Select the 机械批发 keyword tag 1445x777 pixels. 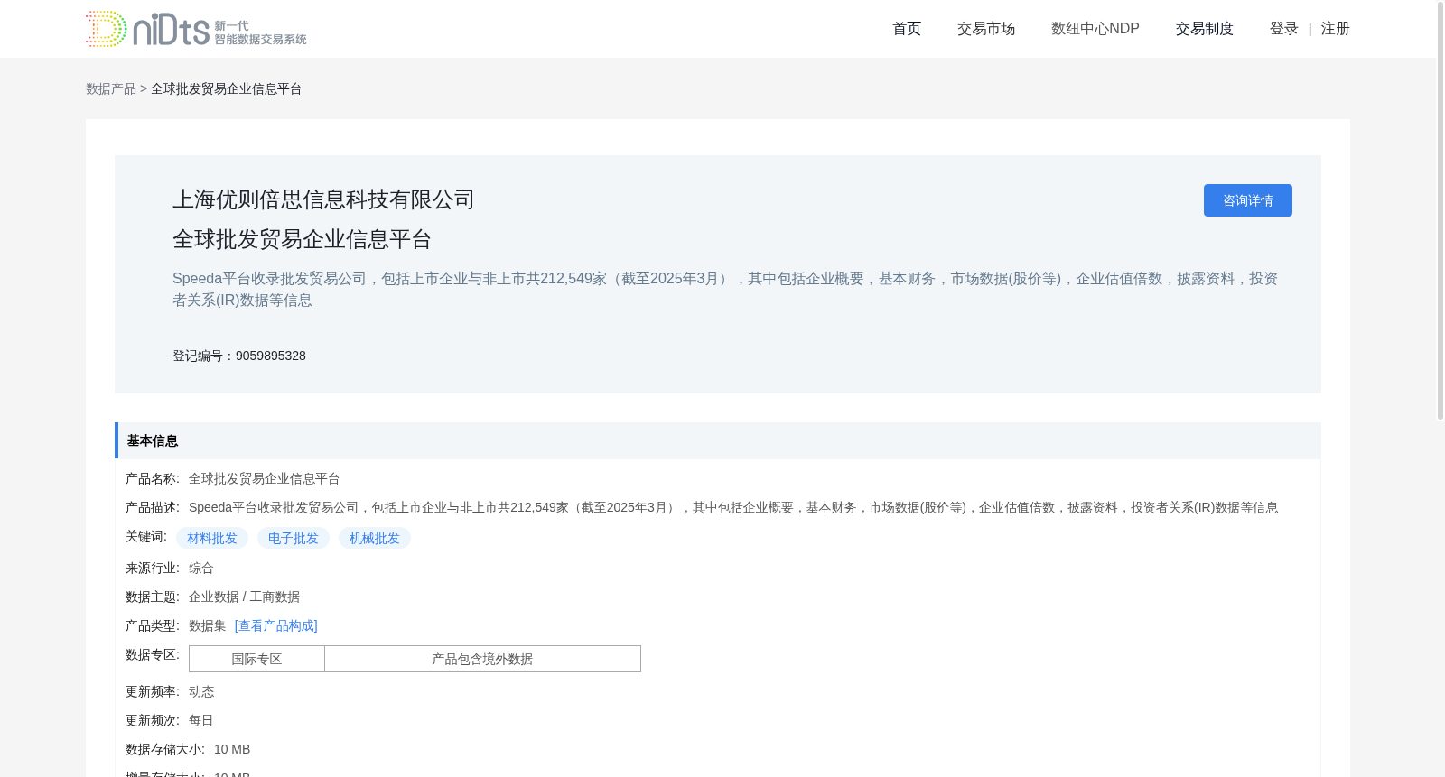375,538
